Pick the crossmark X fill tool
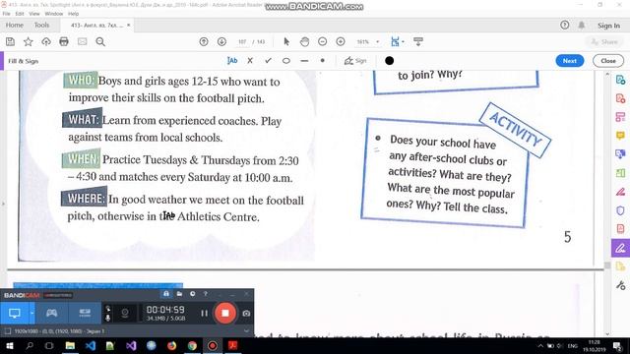The image size is (630, 354). coord(250,61)
